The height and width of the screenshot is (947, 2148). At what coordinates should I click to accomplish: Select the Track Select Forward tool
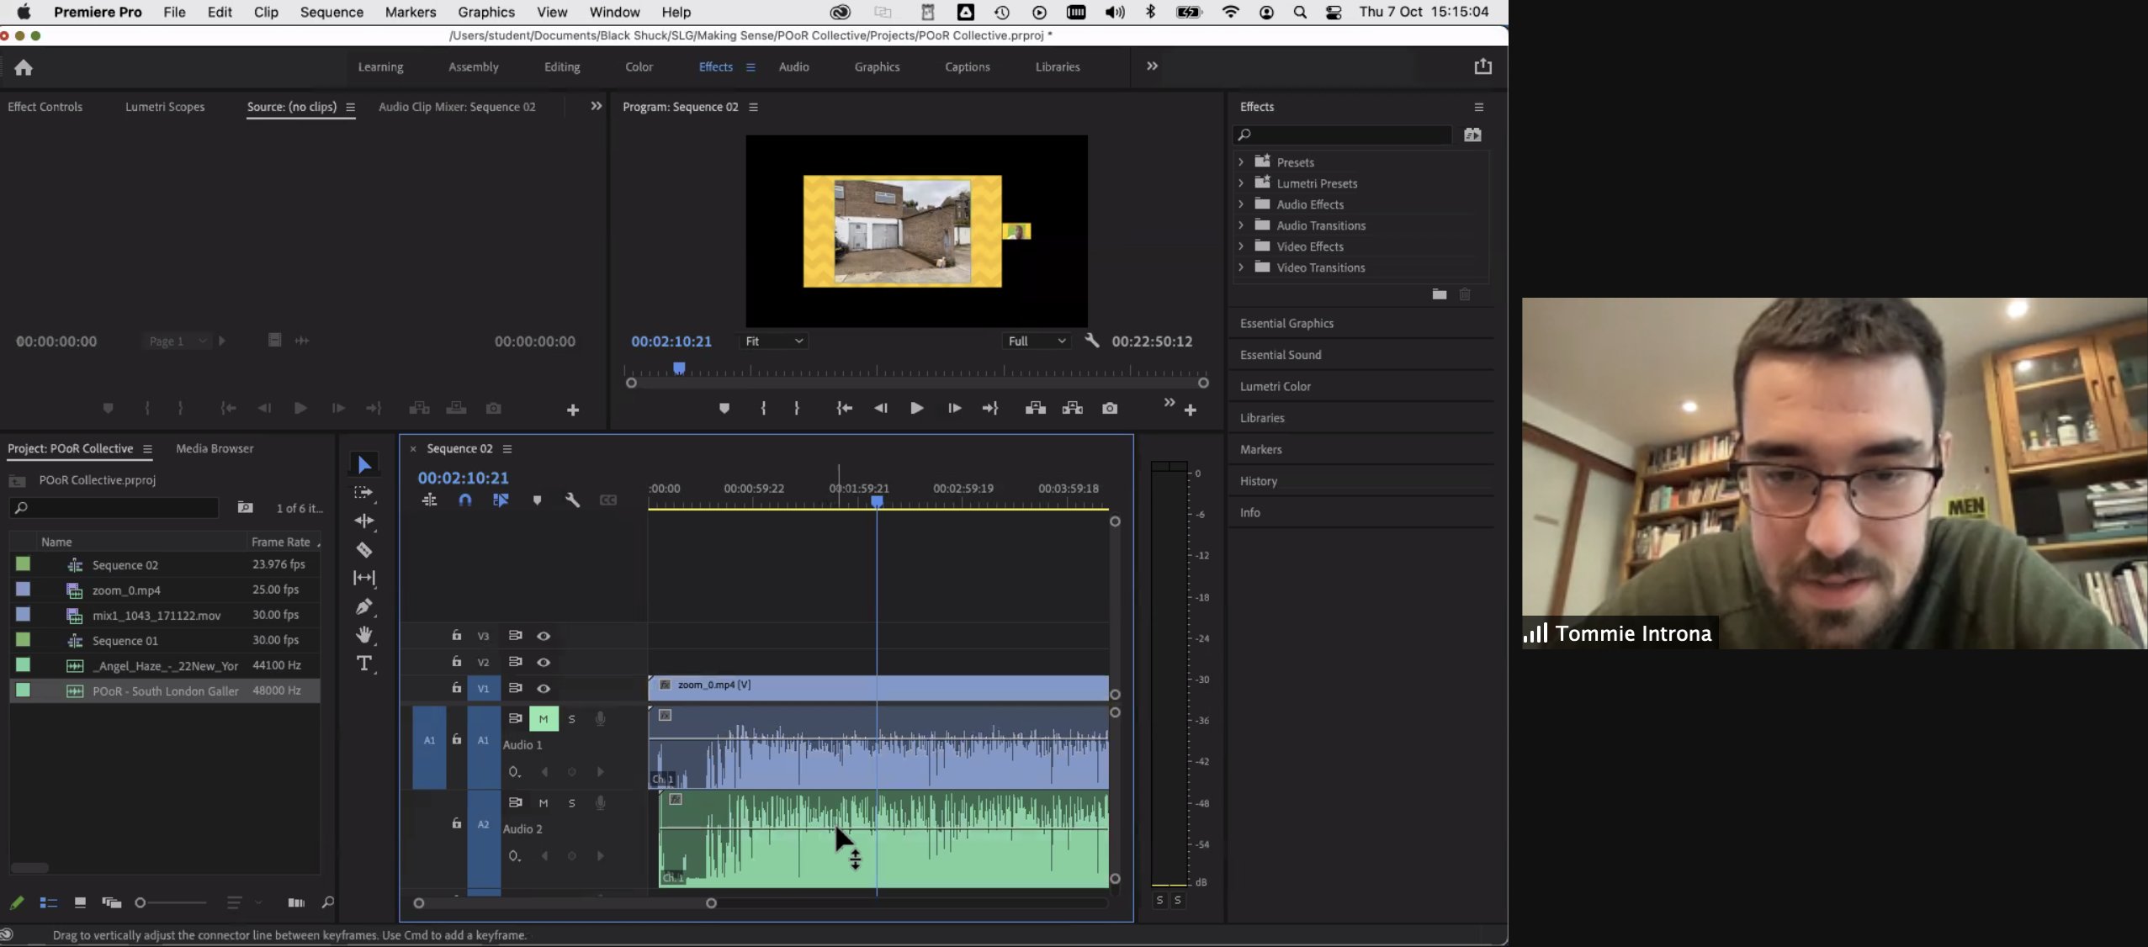point(363,493)
